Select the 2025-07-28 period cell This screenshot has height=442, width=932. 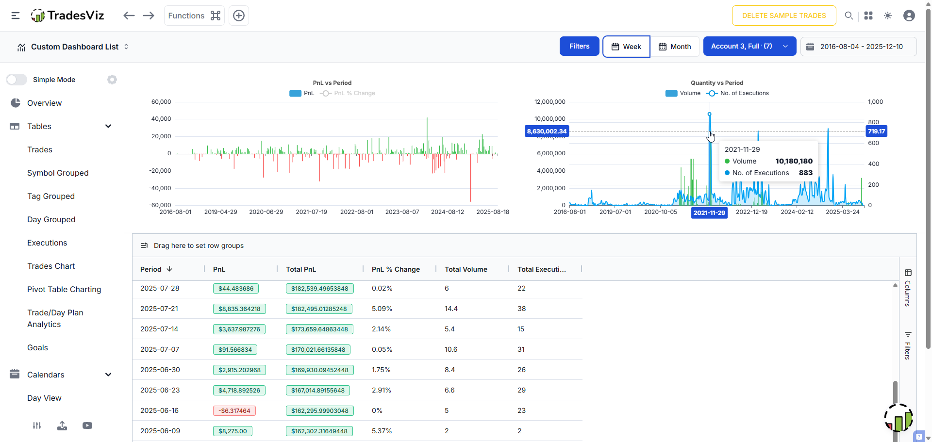[160, 288]
